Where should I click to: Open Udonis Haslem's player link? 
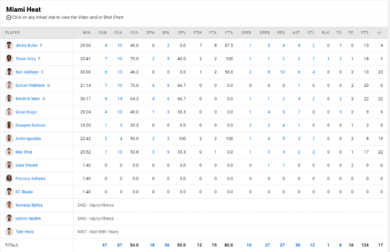click(x=28, y=218)
